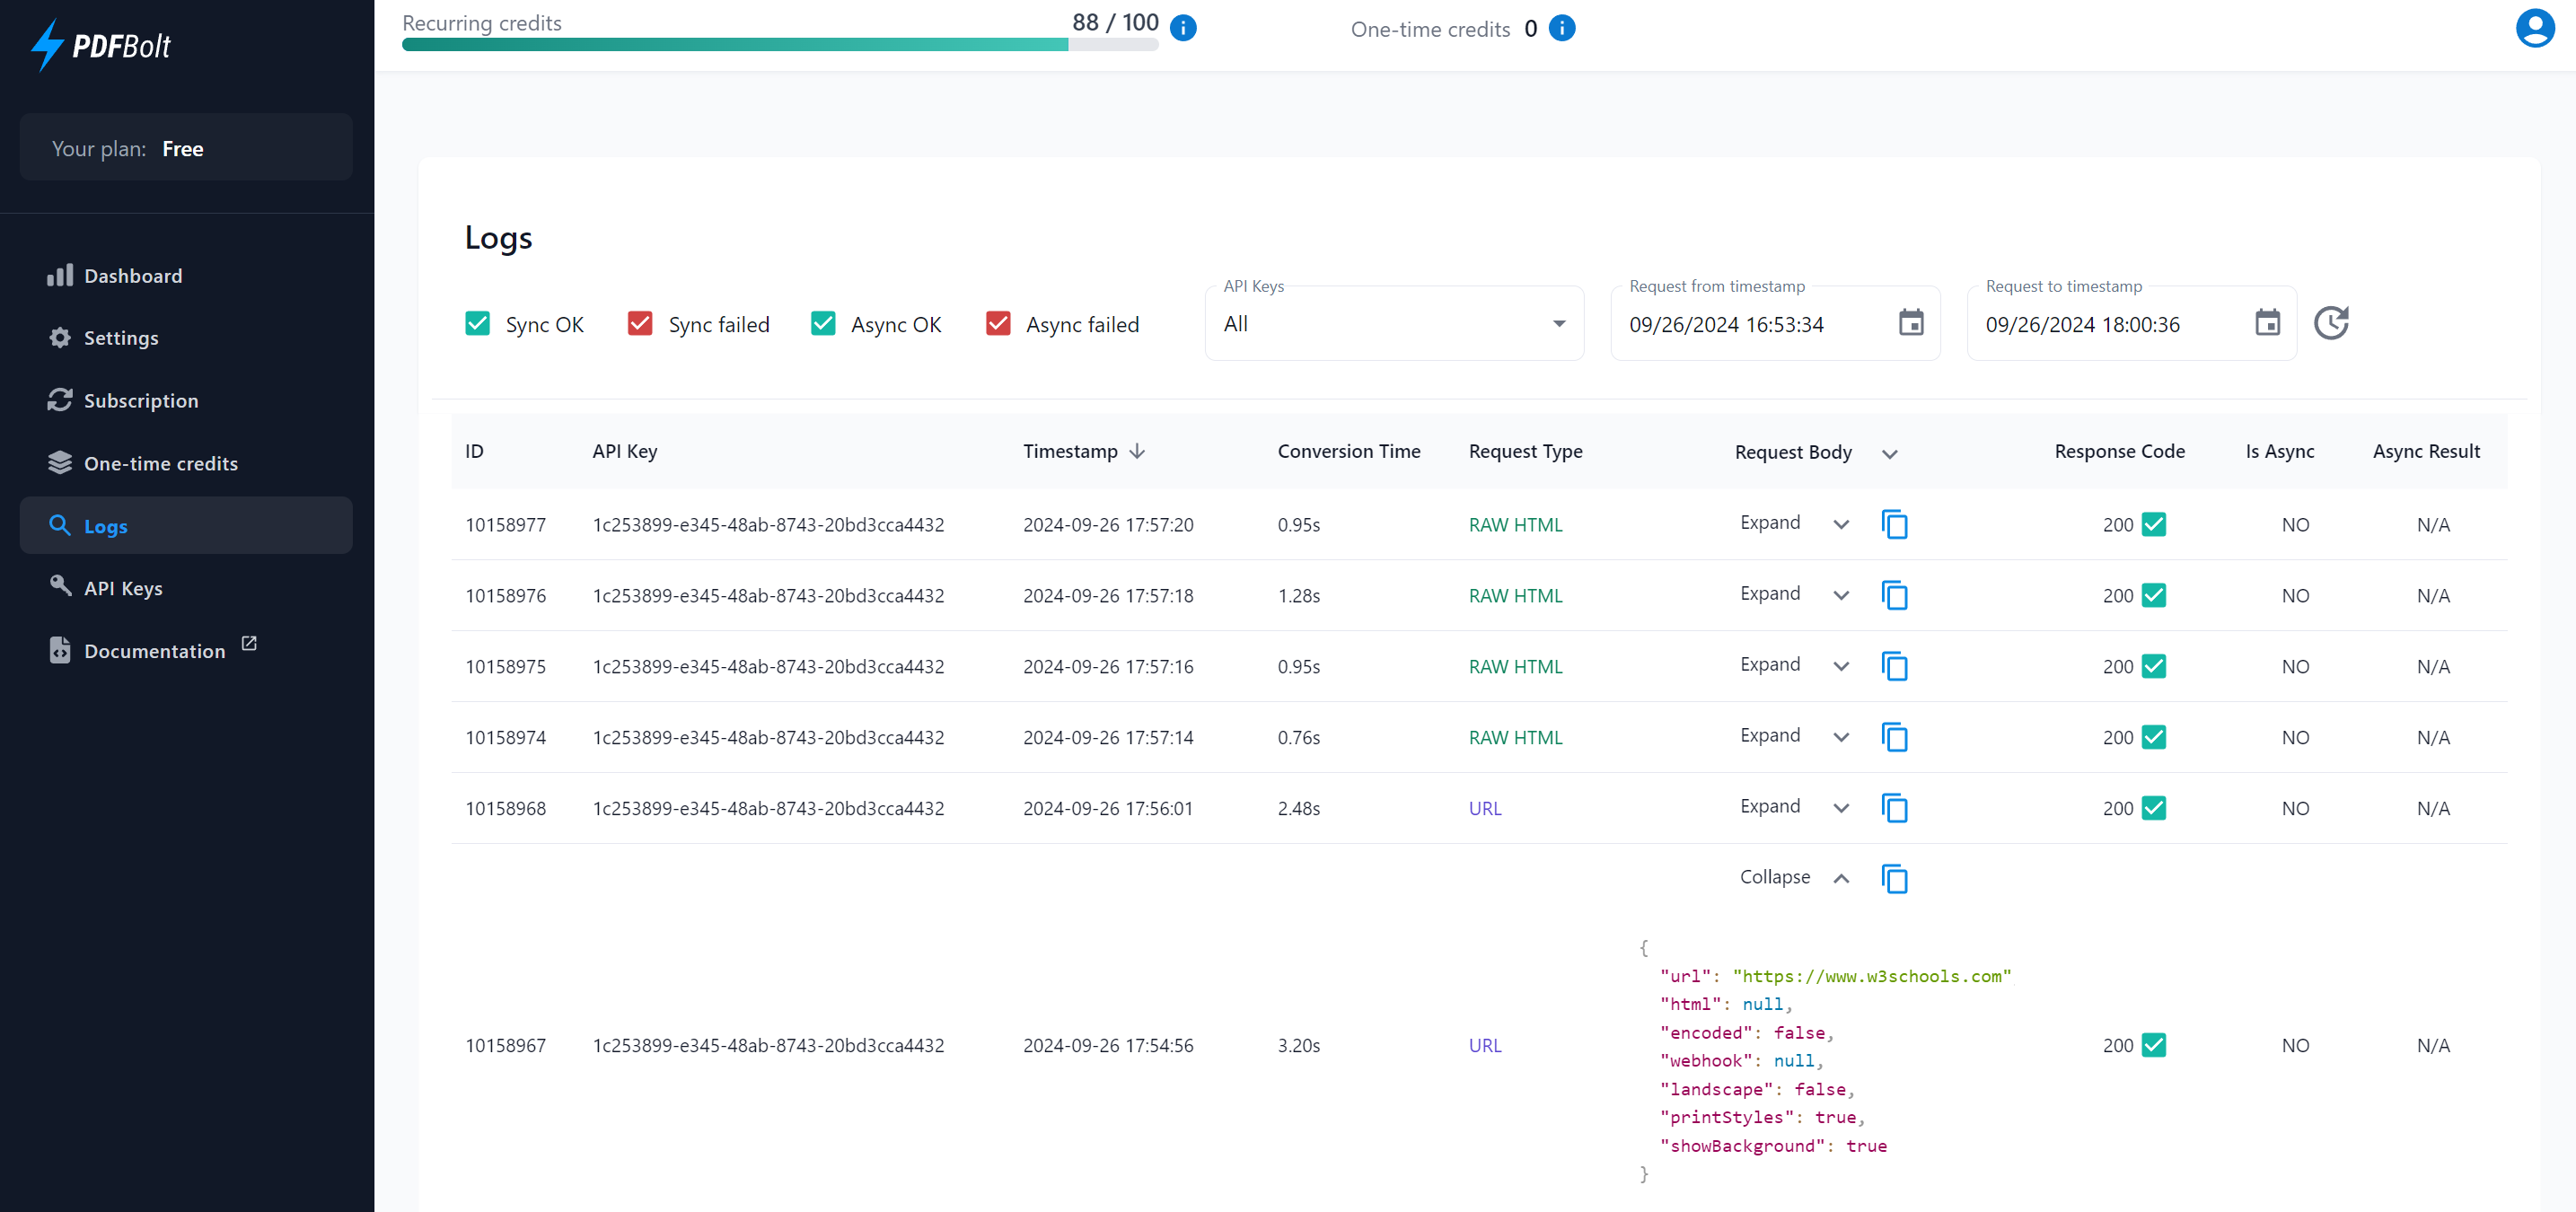Click log ID 10158975
This screenshot has height=1212, width=2576.
[x=506, y=666]
